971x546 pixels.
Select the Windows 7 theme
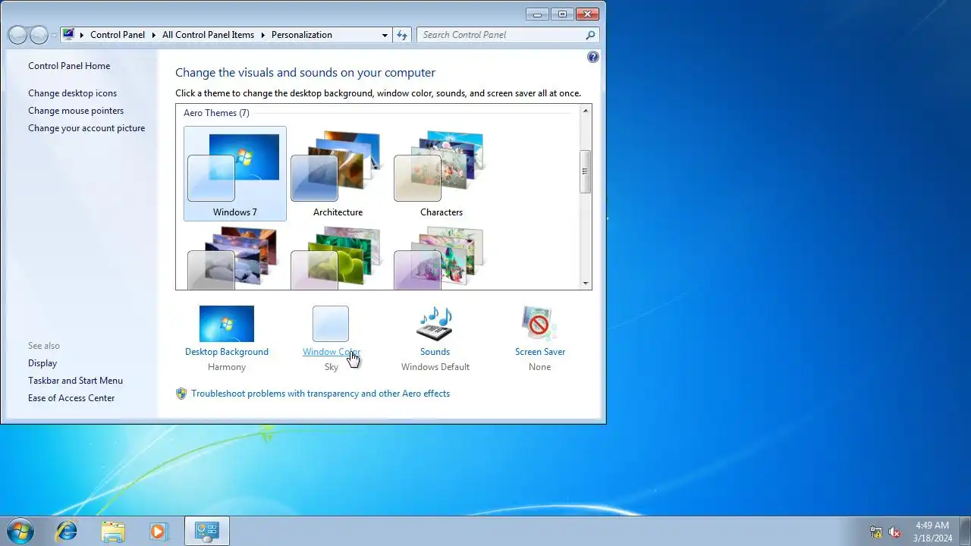[x=235, y=174]
